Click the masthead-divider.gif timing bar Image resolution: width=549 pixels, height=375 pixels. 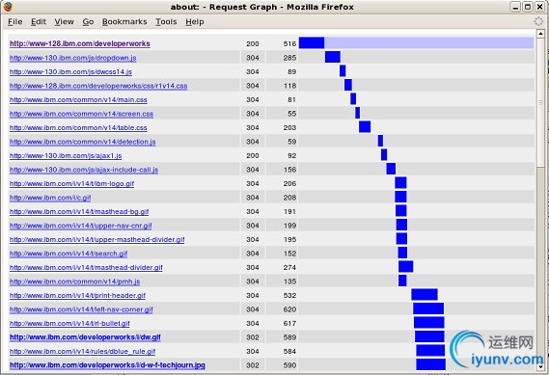[x=406, y=267]
